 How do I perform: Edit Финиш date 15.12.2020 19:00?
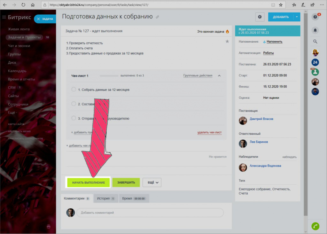pyautogui.click(x=275, y=87)
